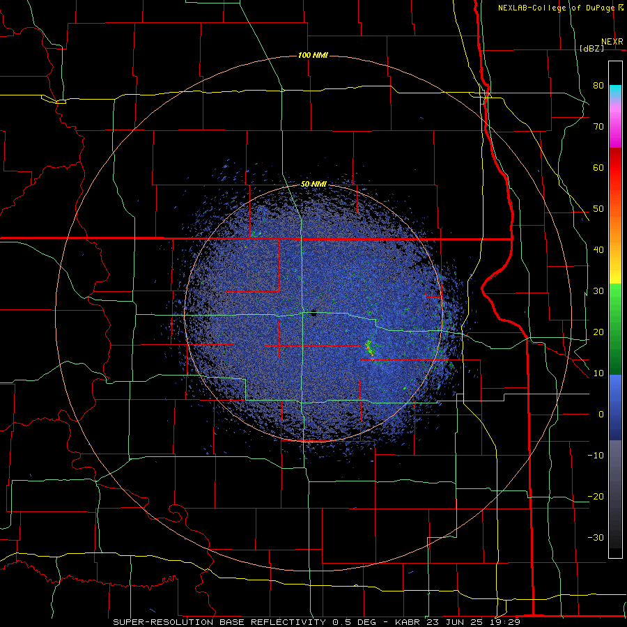The height and width of the screenshot is (627, 627).
Task: Click the green segment of color bar
Action: [x=615, y=329]
